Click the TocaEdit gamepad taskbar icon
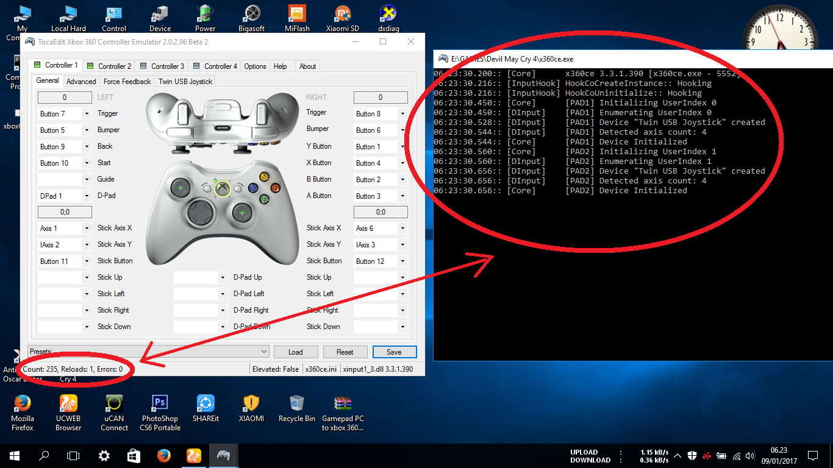The width and height of the screenshot is (833, 468). pyautogui.click(x=223, y=456)
